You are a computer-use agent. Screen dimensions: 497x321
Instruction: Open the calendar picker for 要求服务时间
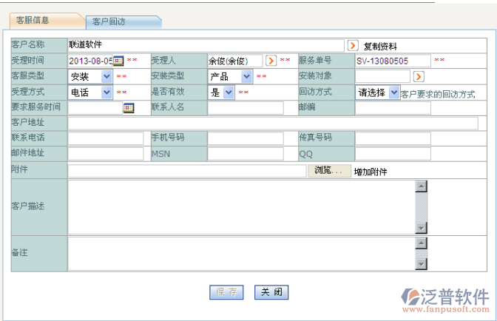coord(128,108)
